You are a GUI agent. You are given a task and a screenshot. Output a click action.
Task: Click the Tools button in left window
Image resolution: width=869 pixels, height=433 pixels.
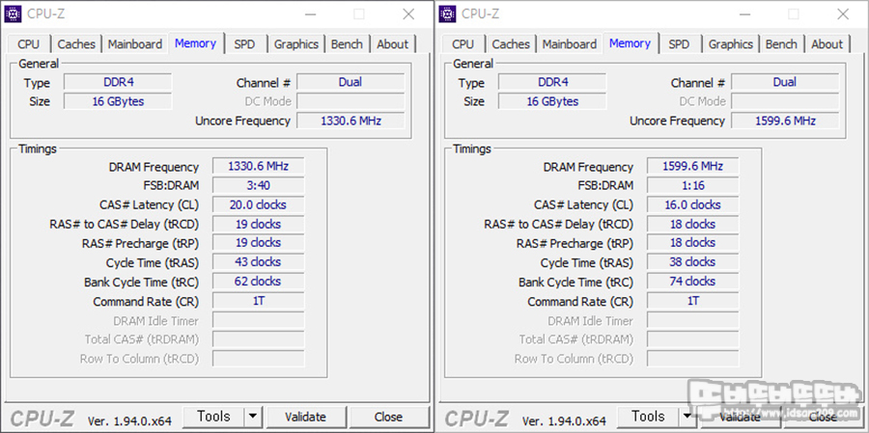pyautogui.click(x=213, y=417)
